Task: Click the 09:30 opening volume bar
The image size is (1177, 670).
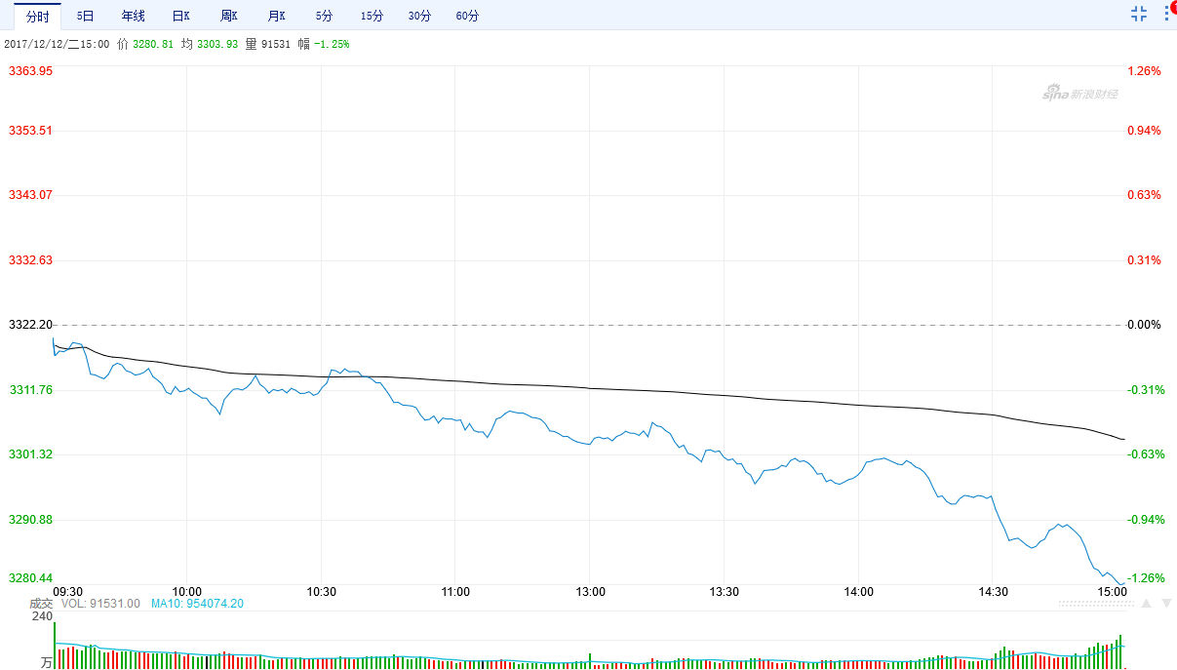Action: tap(55, 645)
